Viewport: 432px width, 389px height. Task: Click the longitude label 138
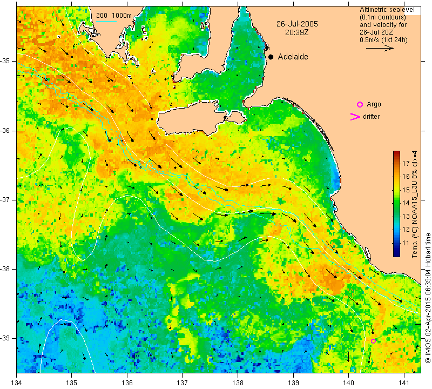238,383
